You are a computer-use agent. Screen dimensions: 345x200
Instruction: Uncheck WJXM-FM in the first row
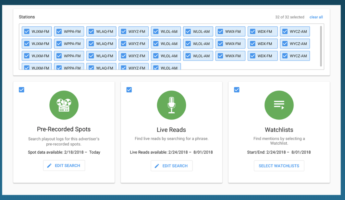click(27, 31)
